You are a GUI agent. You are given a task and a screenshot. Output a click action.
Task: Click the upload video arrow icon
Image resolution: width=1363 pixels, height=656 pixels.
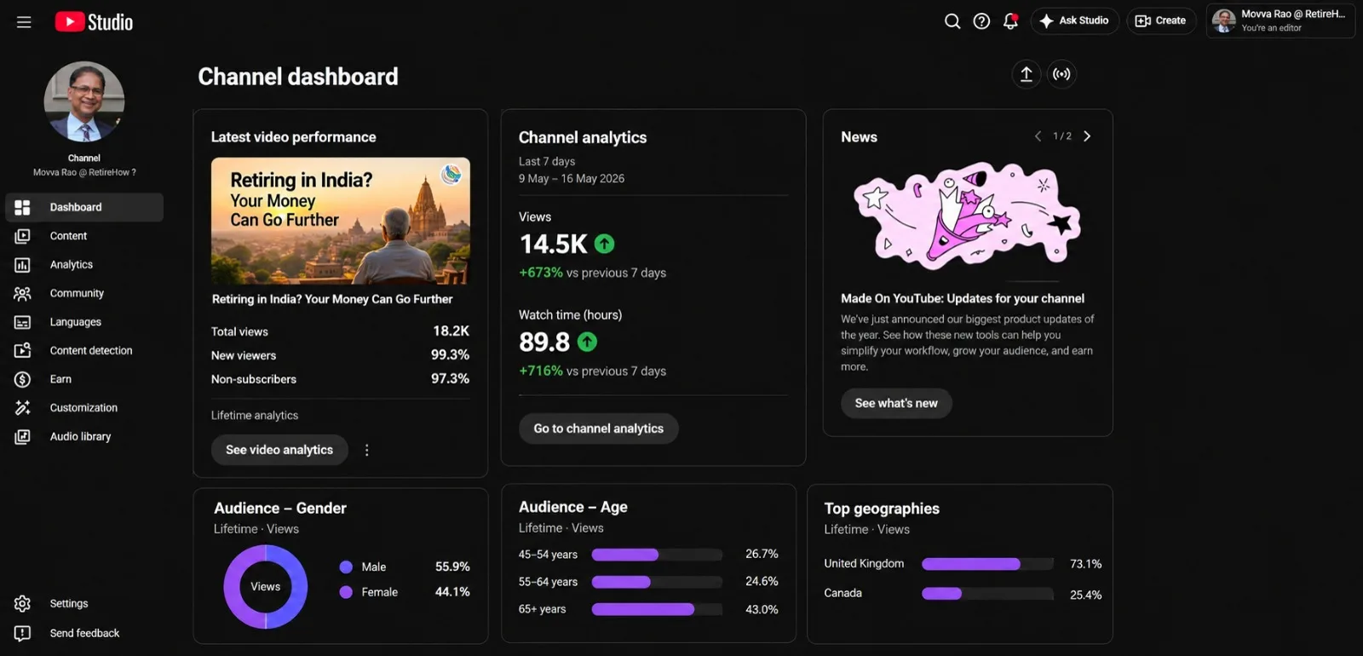[x=1027, y=74]
